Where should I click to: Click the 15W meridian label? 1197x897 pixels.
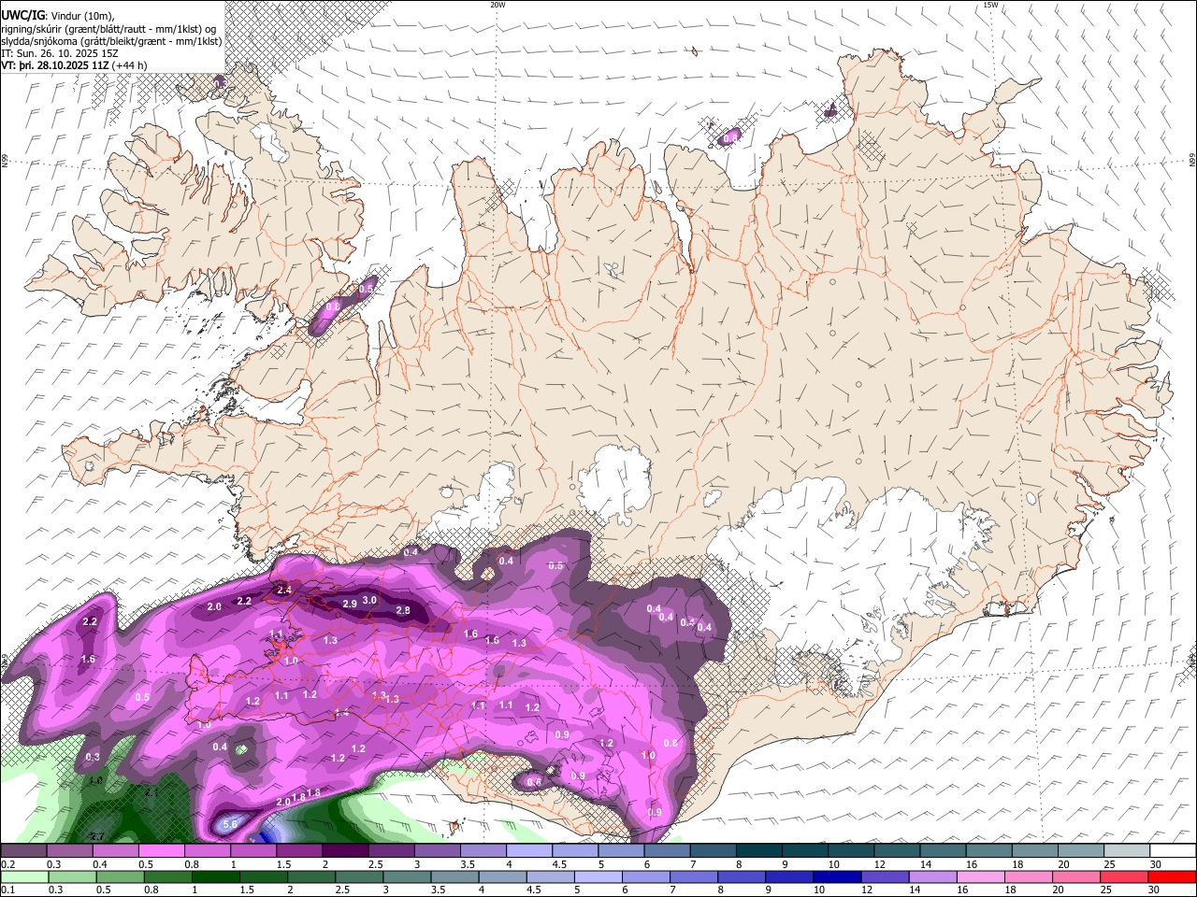click(x=990, y=4)
